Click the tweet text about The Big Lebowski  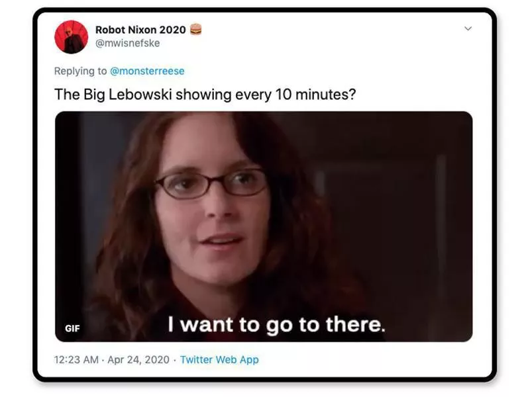(205, 95)
